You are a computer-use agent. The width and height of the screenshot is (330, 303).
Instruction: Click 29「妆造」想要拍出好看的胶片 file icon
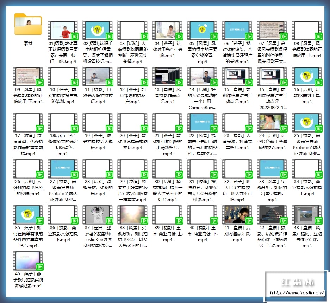point(132,168)
